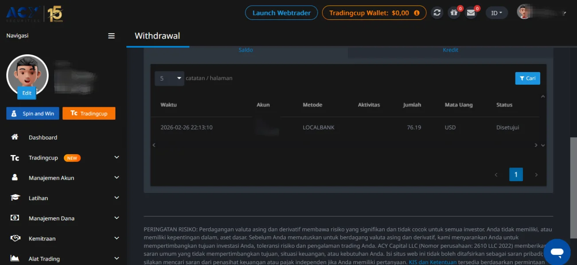
Task: Open the gift rewards icon
Action: (454, 13)
